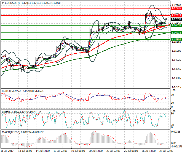Select the RSI(14) 58.9722 indicator label
Image resolution: width=182 pixels, height=154 pixels.
tap(11, 91)
